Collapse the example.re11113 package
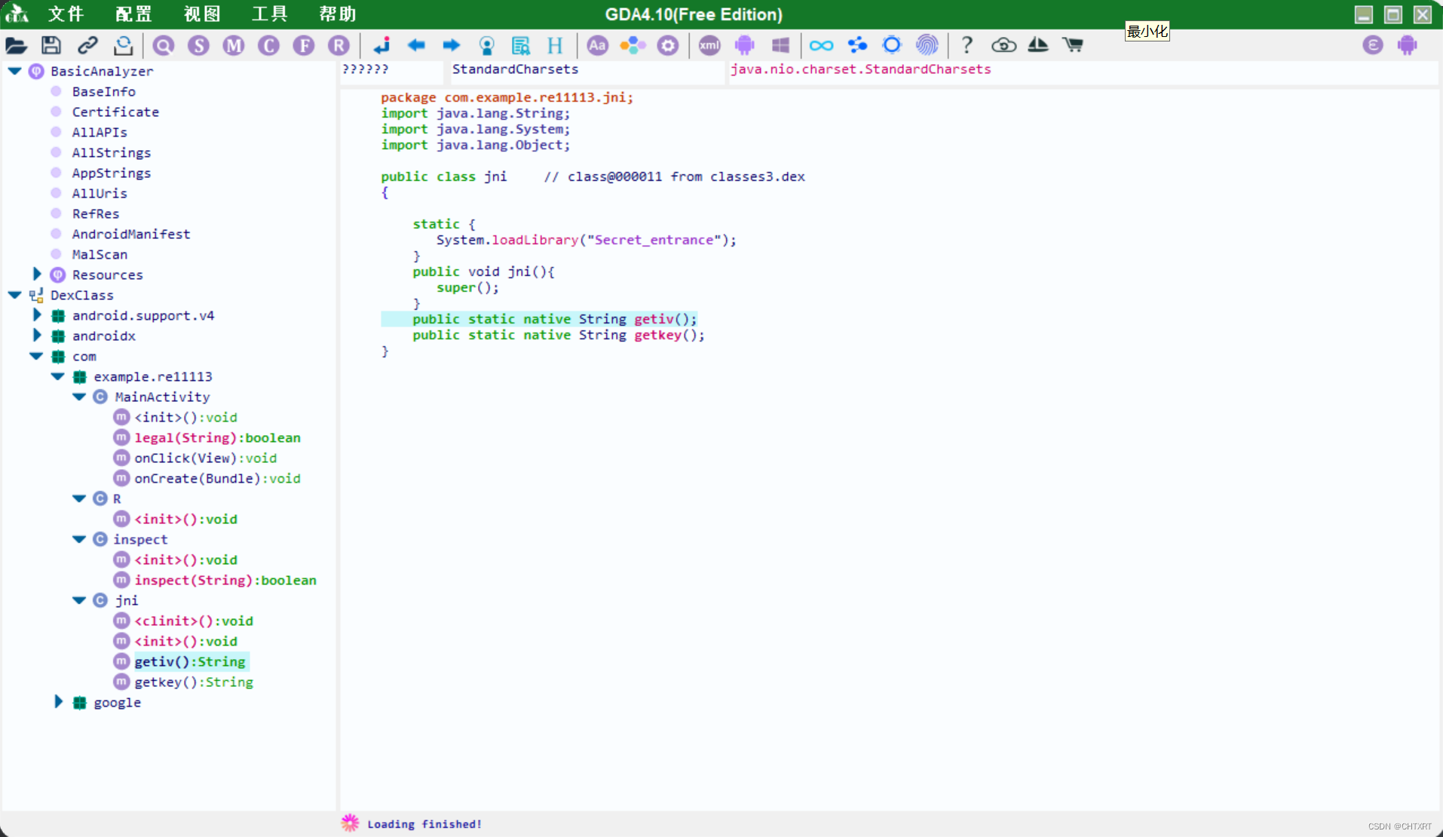1443x837 pixels. (57, 376)
